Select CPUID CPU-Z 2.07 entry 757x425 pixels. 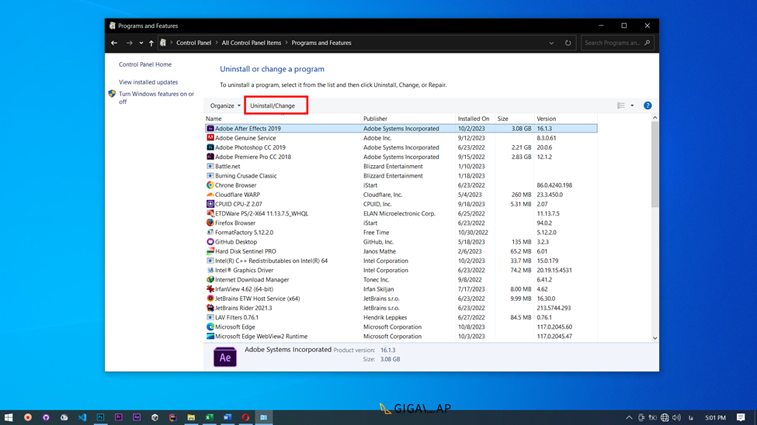tap(238, 204)
